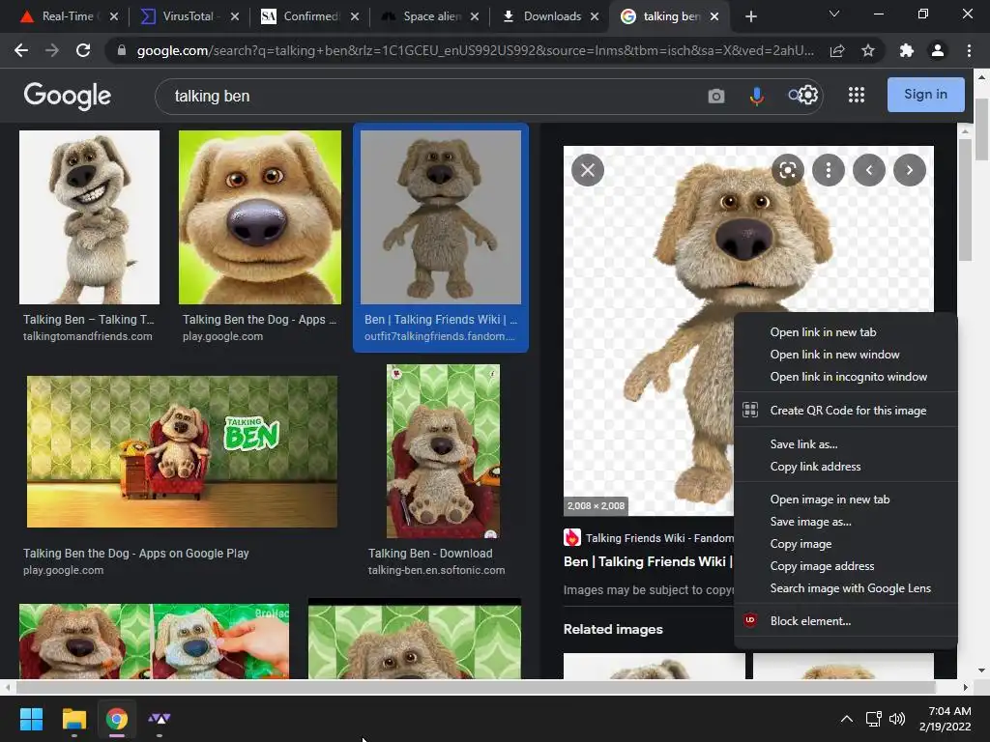This screenshot has width=990, height=742.
Task: Click the Chrome icon in taskbar
Action: (117, 719)
